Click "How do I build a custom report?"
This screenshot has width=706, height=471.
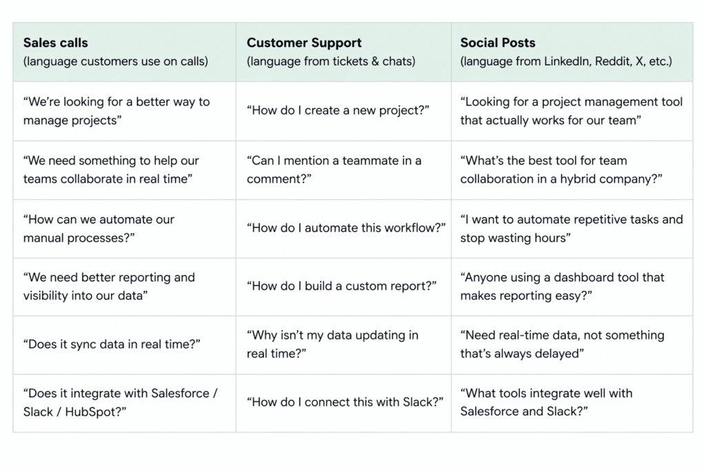[342, 287]
